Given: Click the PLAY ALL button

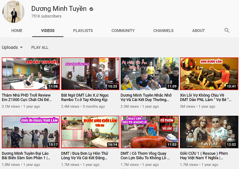Looking at the screenshot, I should tap(40, 47).
